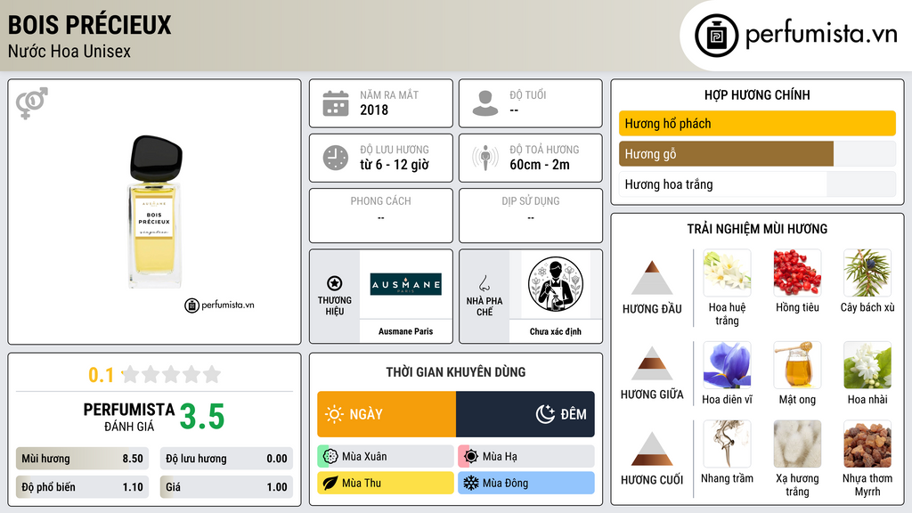Click the Ausmane Paris brand logo
This screenshot has height=513, width=912.
click(x=406, y=284)
